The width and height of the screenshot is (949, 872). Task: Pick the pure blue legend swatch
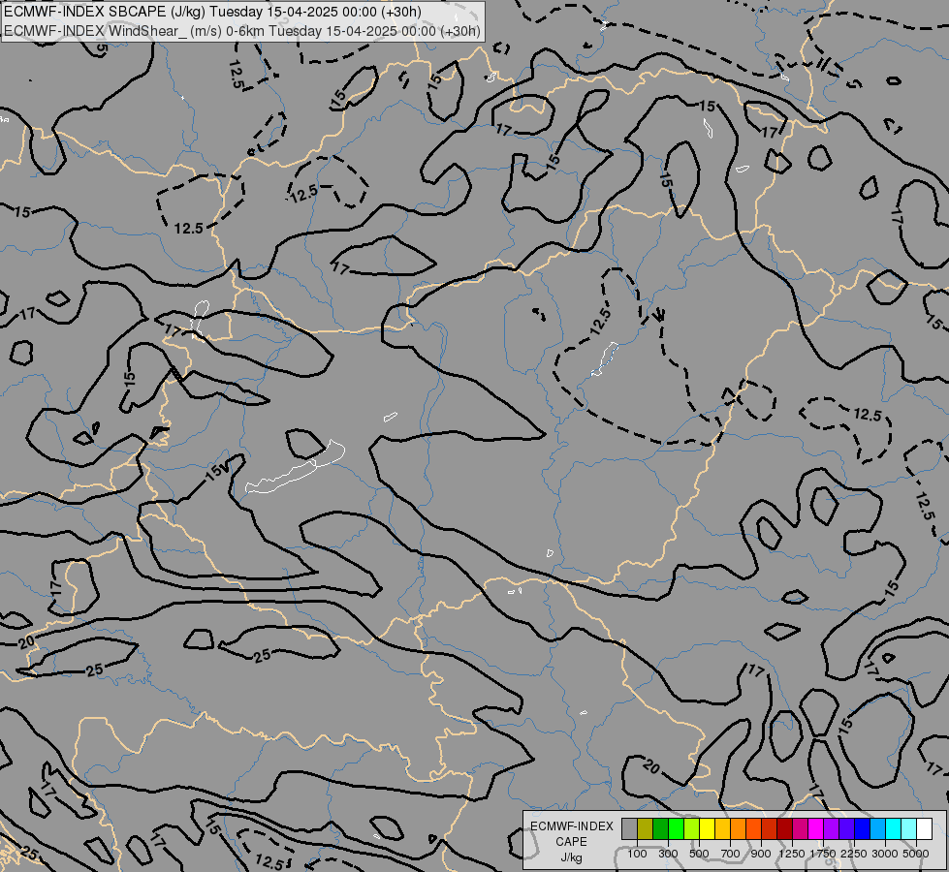point(862,829)
